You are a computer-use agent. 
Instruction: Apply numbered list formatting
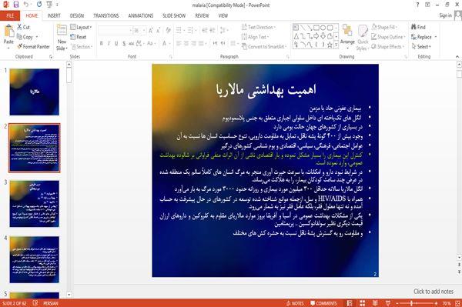tap(191, 30)
